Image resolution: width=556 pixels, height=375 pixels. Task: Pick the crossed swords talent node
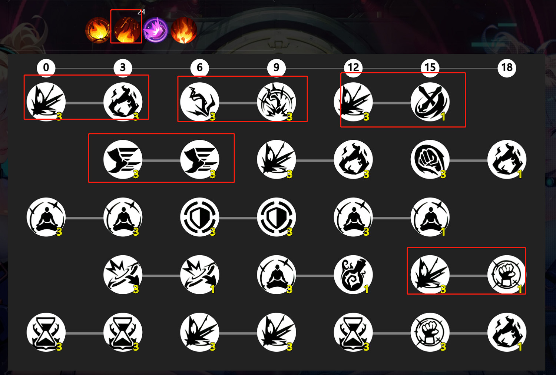(x=430, y=102)
